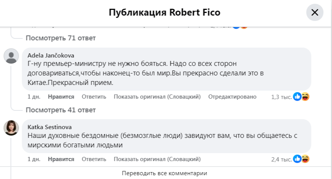Like Katka Sestinova's comment via Нравится
Image resolution: width=332 pixels, height=179 pixels.
click(61, 159)
